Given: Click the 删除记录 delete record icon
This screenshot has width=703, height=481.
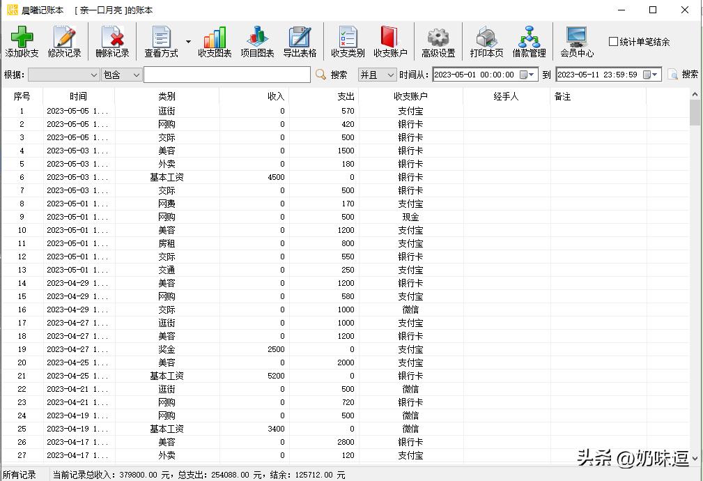Looking at the screenshot, I should 111,40.
